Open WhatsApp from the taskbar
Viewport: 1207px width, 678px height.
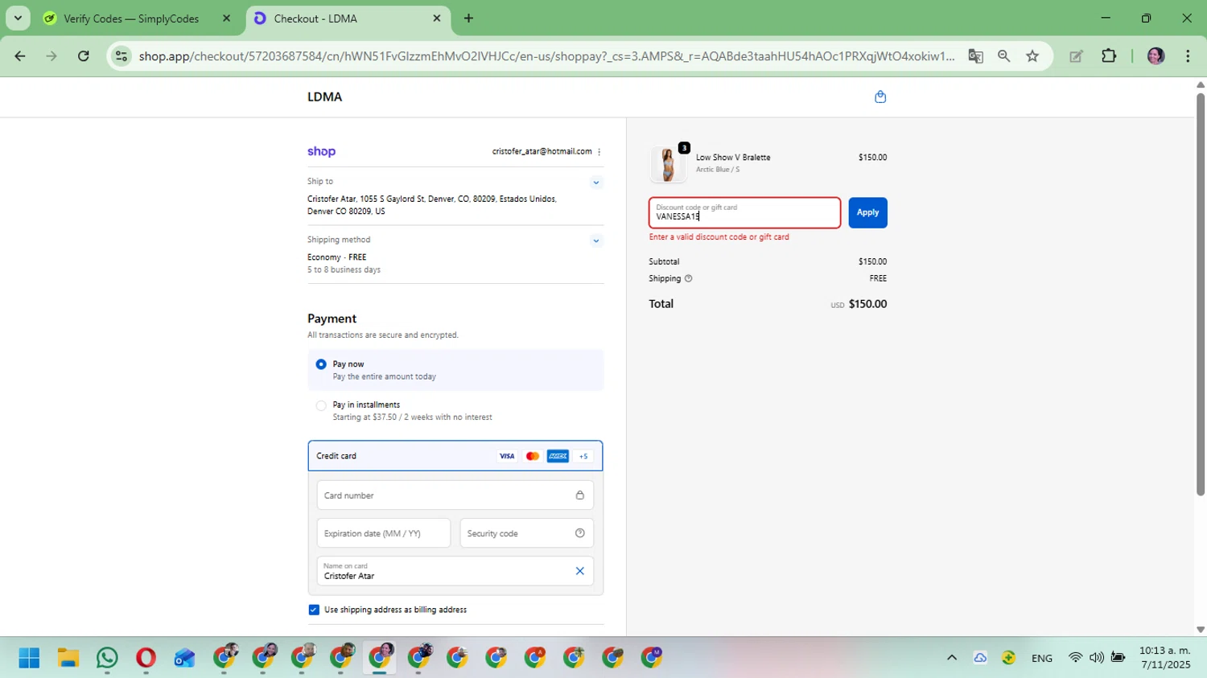point(107,658)
